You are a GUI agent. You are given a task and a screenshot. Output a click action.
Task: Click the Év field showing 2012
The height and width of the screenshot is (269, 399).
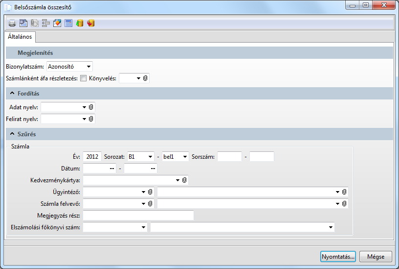coord(92,157)
